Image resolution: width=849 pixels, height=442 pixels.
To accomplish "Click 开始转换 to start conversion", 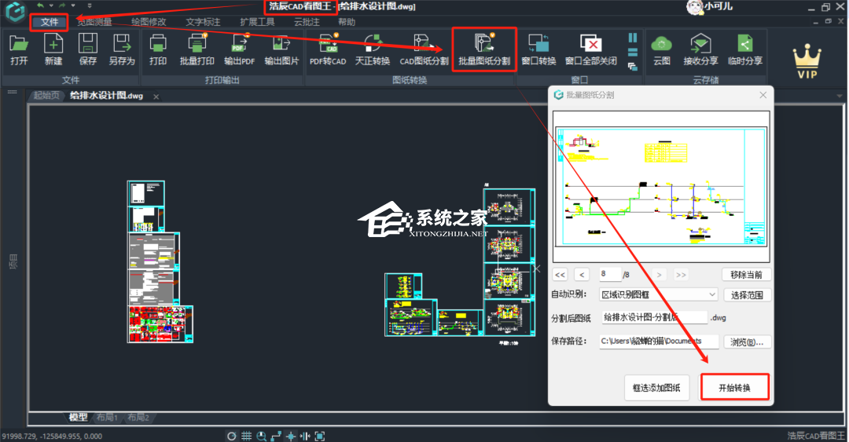I will (x=735, y=387).
